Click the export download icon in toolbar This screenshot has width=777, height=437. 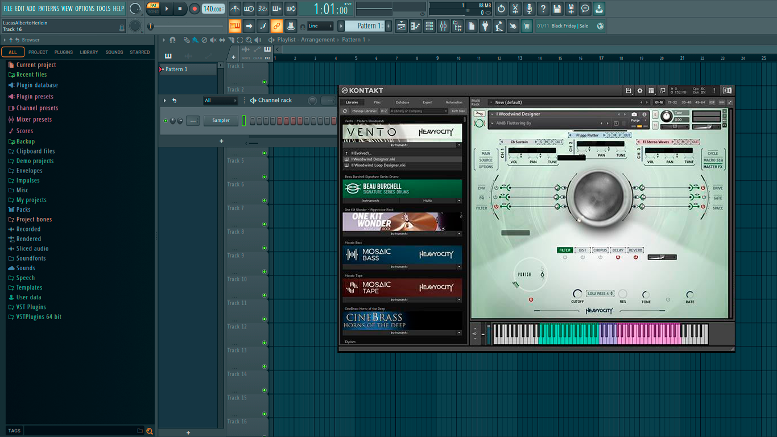(599, 9)
